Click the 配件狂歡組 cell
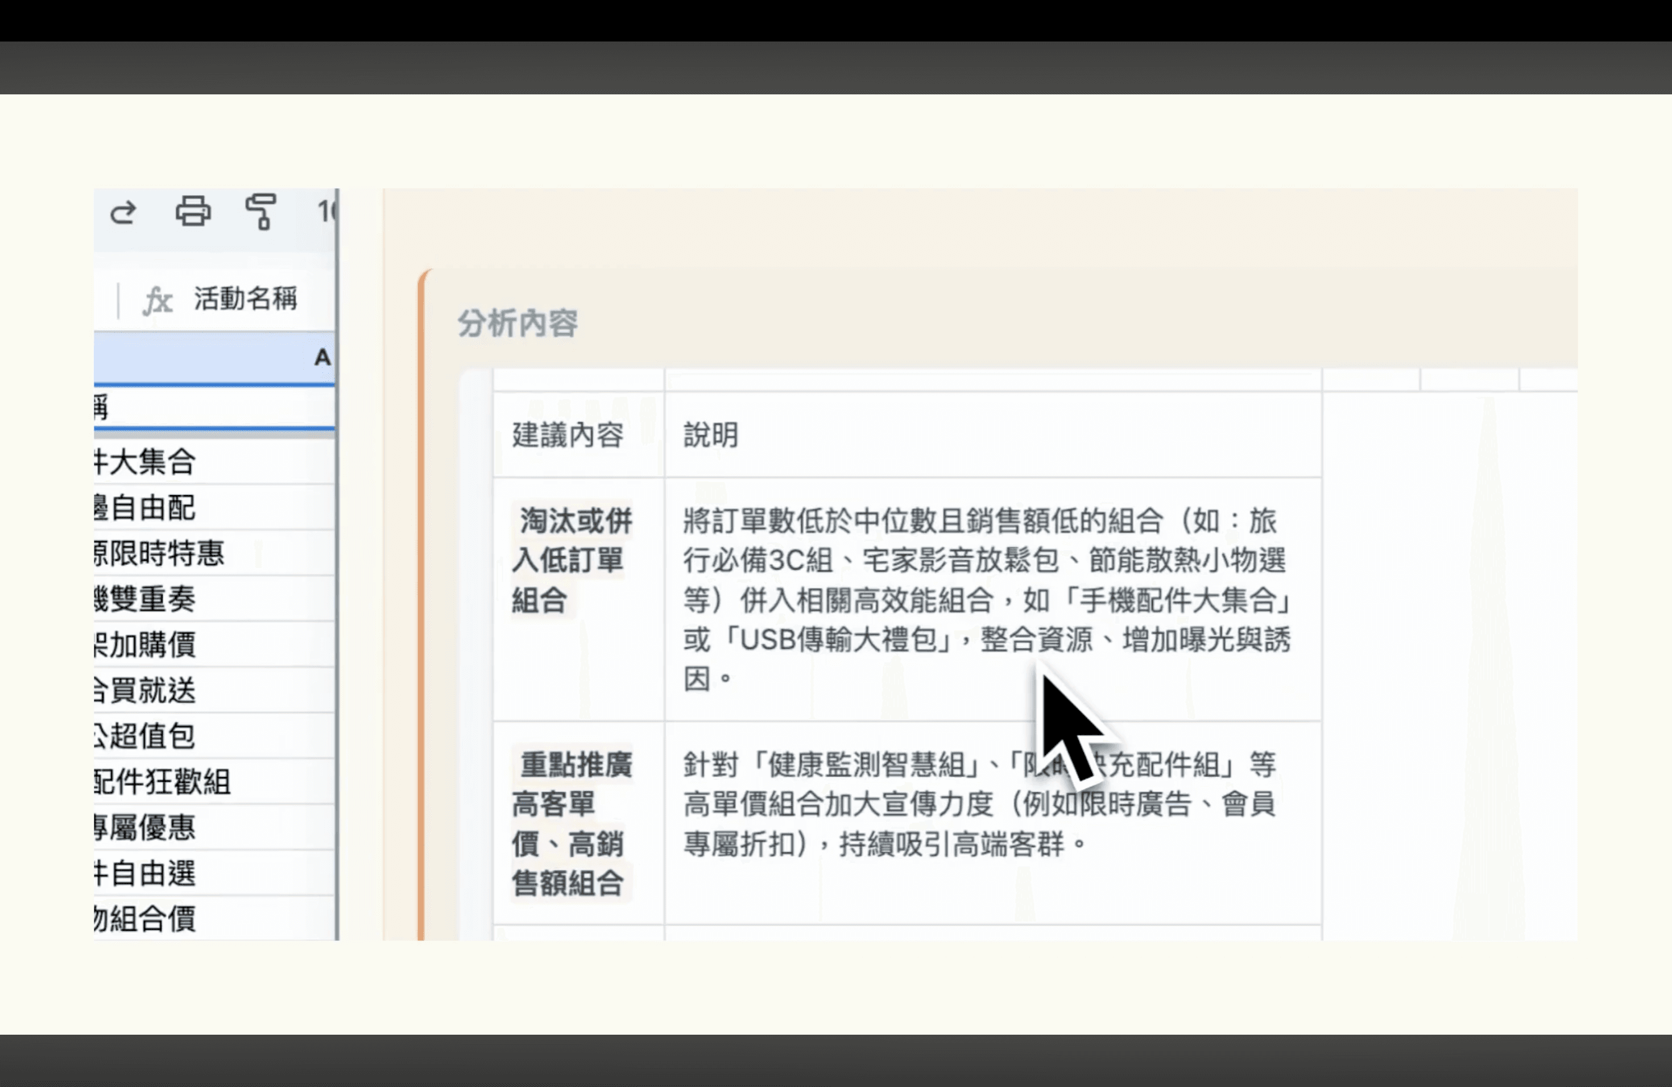 [162, 782]
